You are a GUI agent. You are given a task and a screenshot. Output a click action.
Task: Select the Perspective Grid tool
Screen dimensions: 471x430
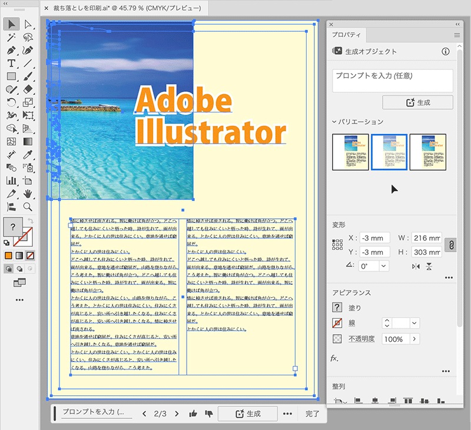tap(28, 128)
